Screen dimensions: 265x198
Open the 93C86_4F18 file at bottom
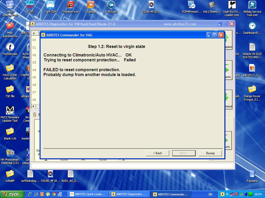[50, 176]
